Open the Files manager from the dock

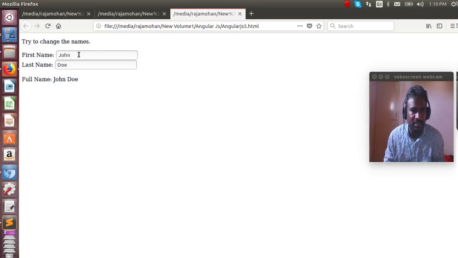[x=9, y=52]
